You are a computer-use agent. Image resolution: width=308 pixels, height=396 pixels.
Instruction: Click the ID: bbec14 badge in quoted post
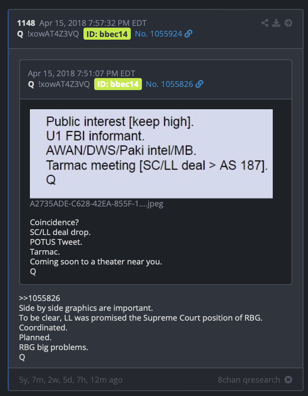(118, 84)
